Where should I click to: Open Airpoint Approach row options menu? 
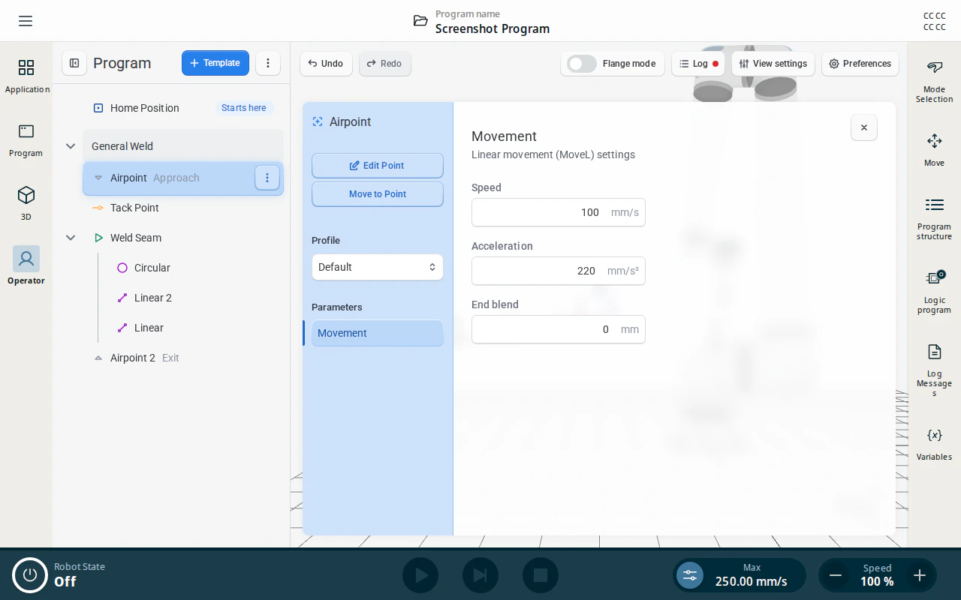tap(267, 178)
